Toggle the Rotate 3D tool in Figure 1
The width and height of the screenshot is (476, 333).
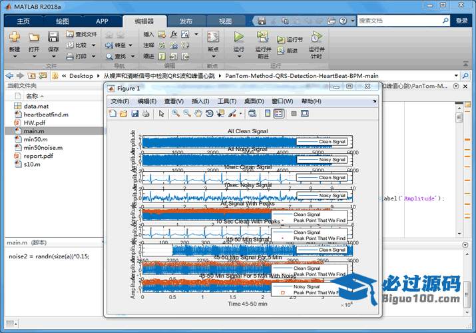tap(210, 113)
